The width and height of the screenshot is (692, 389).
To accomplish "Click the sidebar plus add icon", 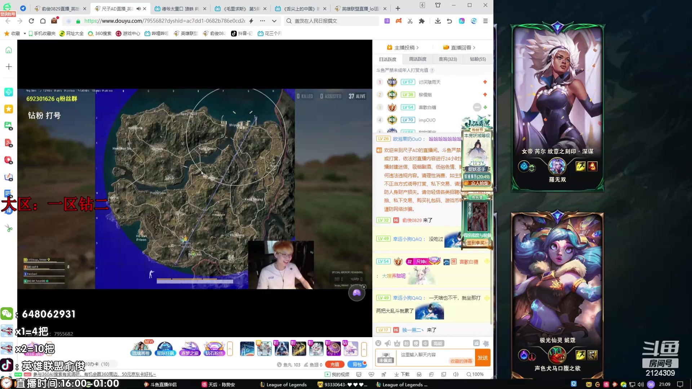I will point(9,67).
